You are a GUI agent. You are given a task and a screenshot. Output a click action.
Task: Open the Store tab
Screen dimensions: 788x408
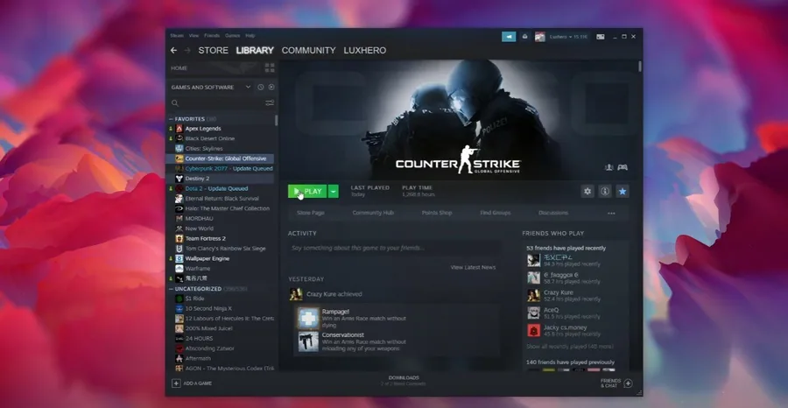coord(213,50)
